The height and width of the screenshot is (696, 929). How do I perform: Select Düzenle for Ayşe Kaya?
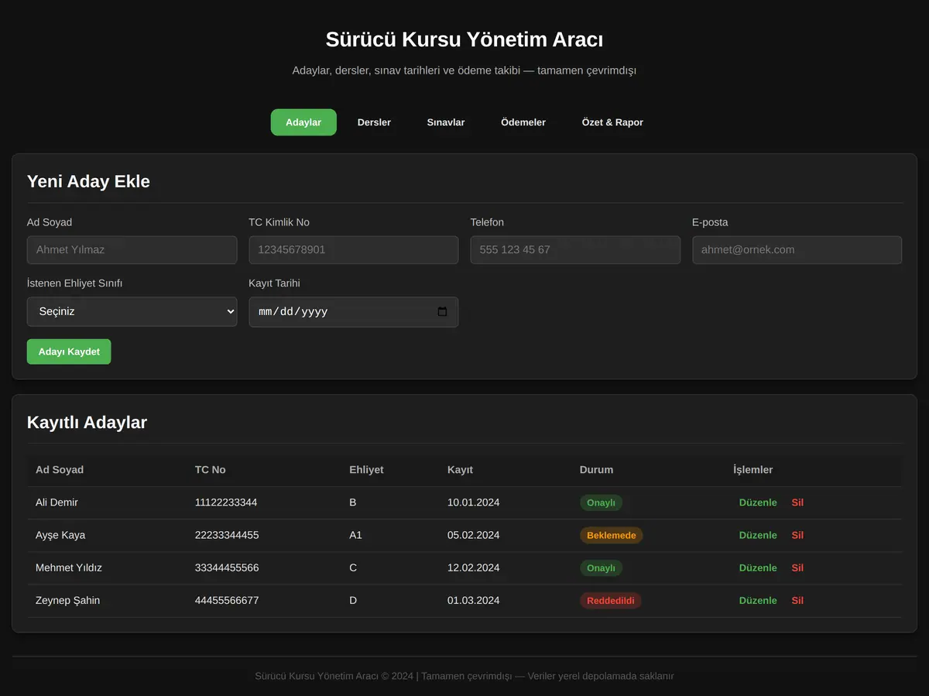point(758,535)
